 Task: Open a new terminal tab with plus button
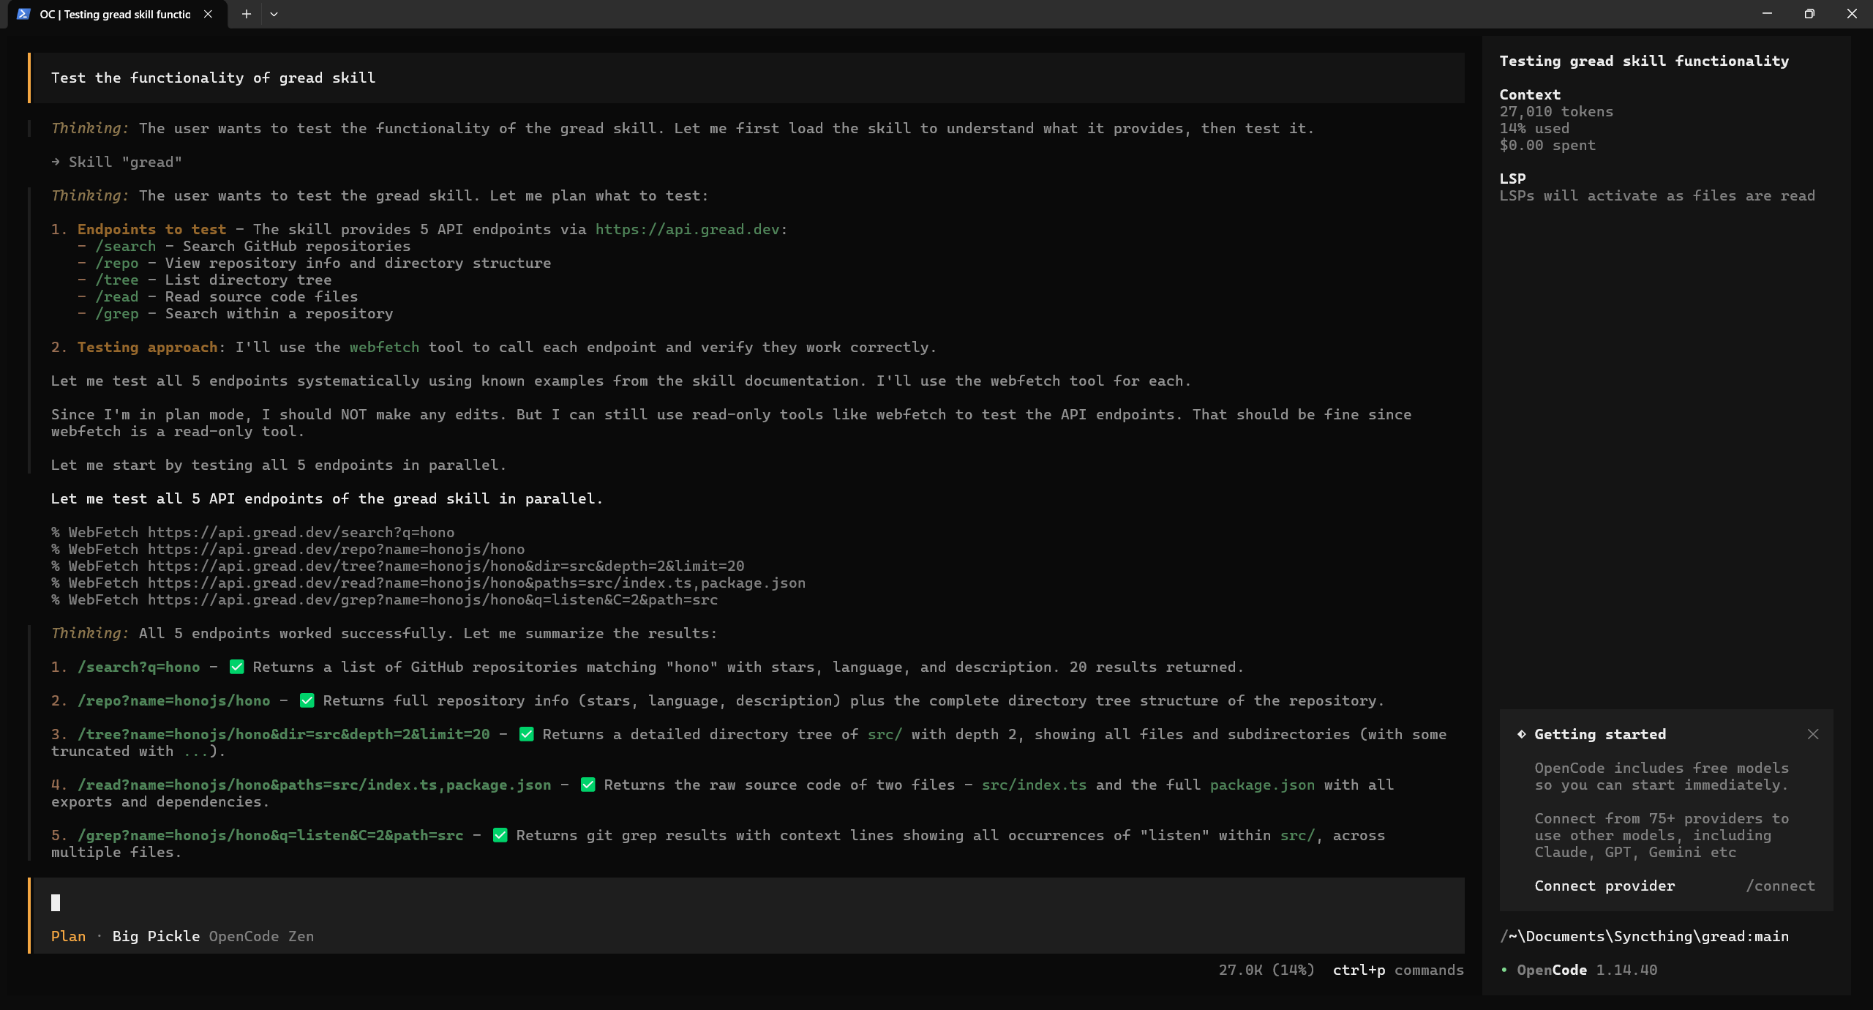pyautogui.click(x=247, y=14)
